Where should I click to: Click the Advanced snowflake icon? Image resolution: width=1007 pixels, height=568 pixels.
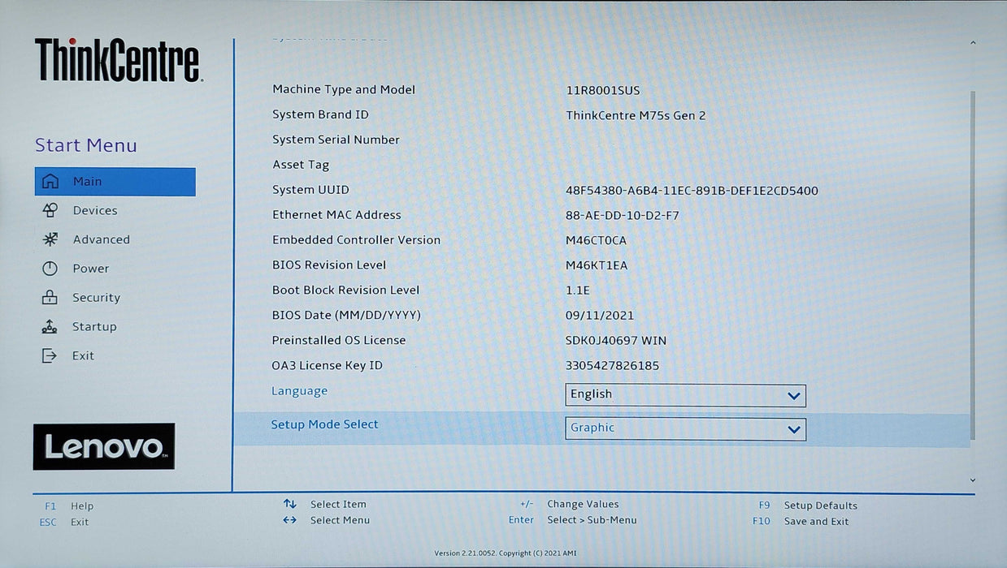pos(50,239)
